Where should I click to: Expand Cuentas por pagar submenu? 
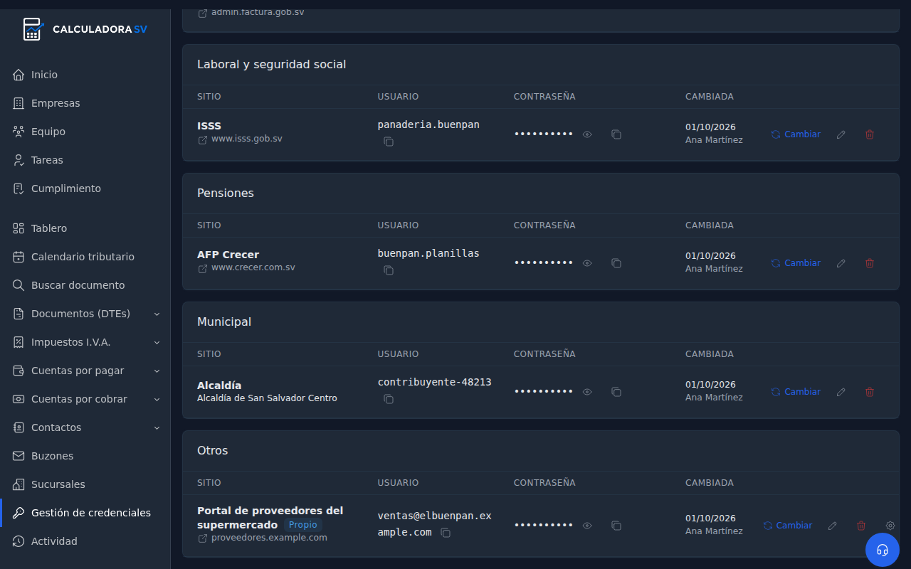point(85,371)
